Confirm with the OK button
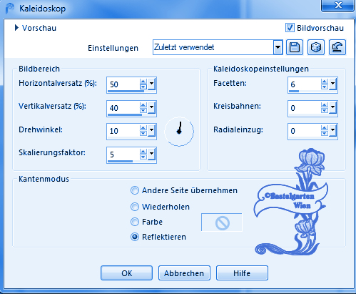 (126, 273)
